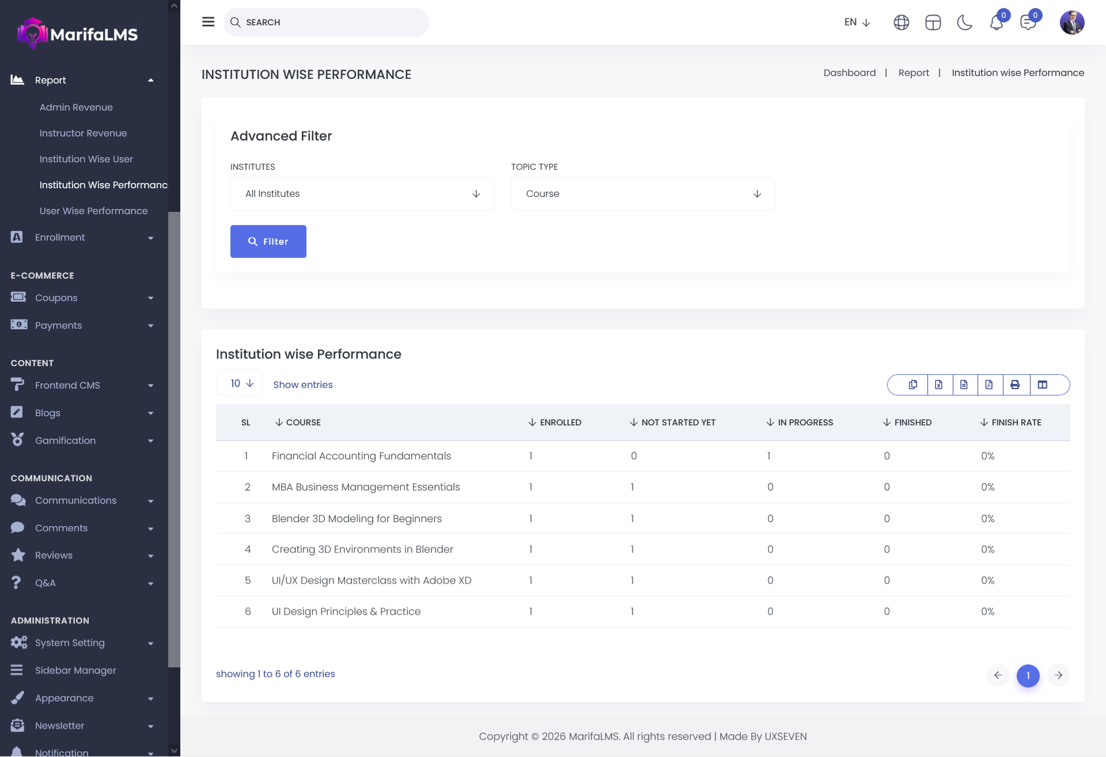
Task: Open the notifications bell
Action: click(x=996, y=22)
